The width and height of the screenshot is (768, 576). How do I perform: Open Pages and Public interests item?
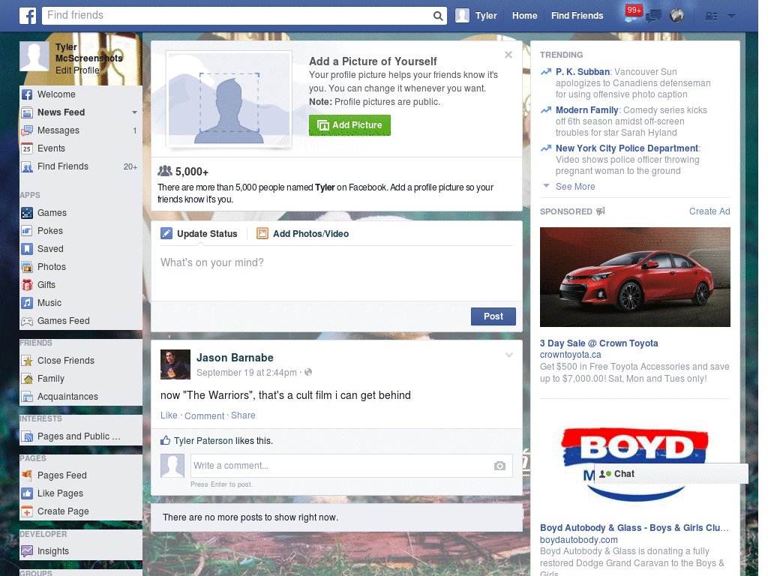(81, 436)
